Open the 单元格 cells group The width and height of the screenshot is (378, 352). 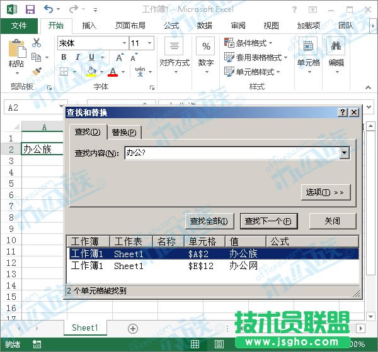[309, 56]
